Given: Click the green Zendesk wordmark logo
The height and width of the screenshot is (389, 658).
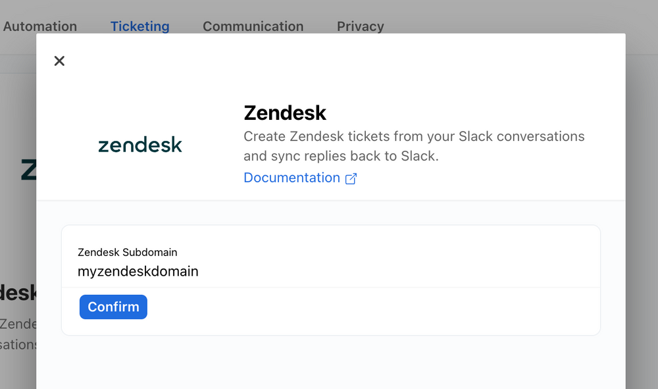Looking at the screenshot, I should 139,144.
